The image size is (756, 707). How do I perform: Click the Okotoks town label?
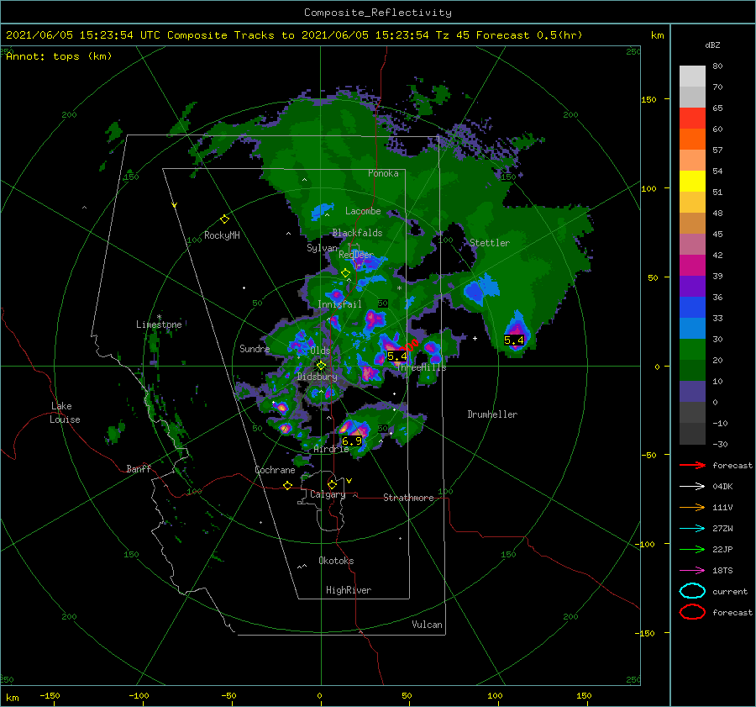336,561
